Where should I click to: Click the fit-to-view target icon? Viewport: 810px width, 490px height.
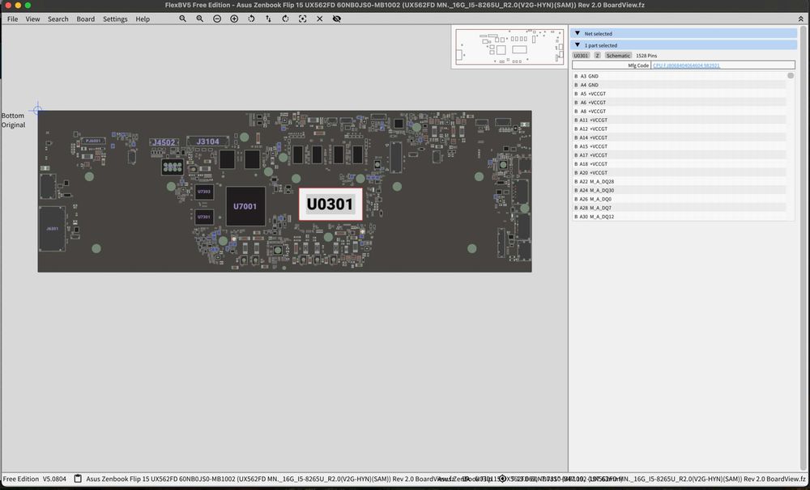coord(303,19)
